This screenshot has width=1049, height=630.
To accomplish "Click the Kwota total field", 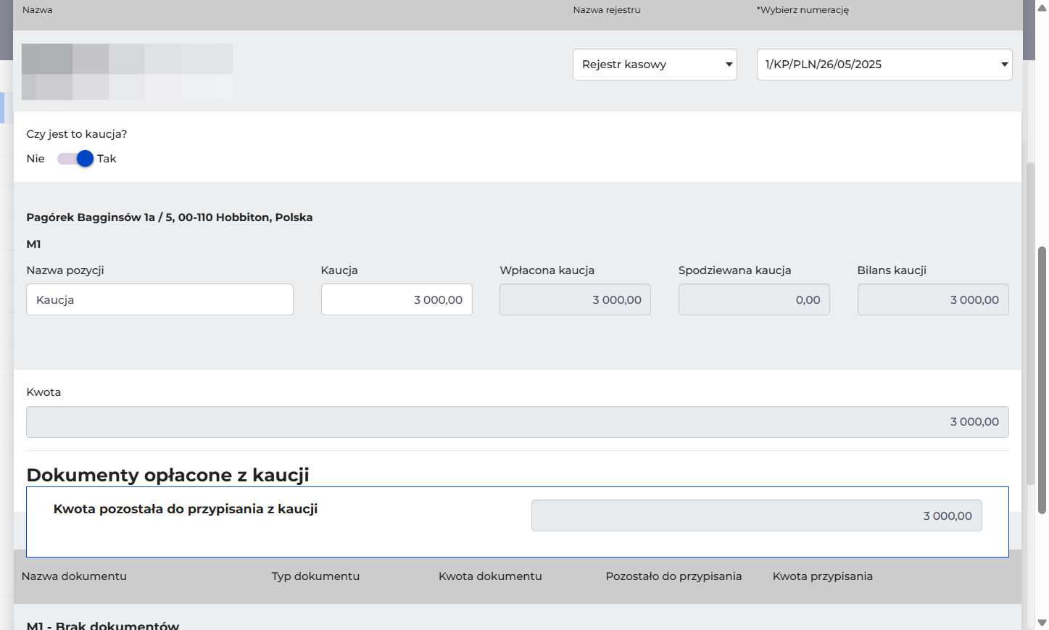I will click(x=518, y=422).
